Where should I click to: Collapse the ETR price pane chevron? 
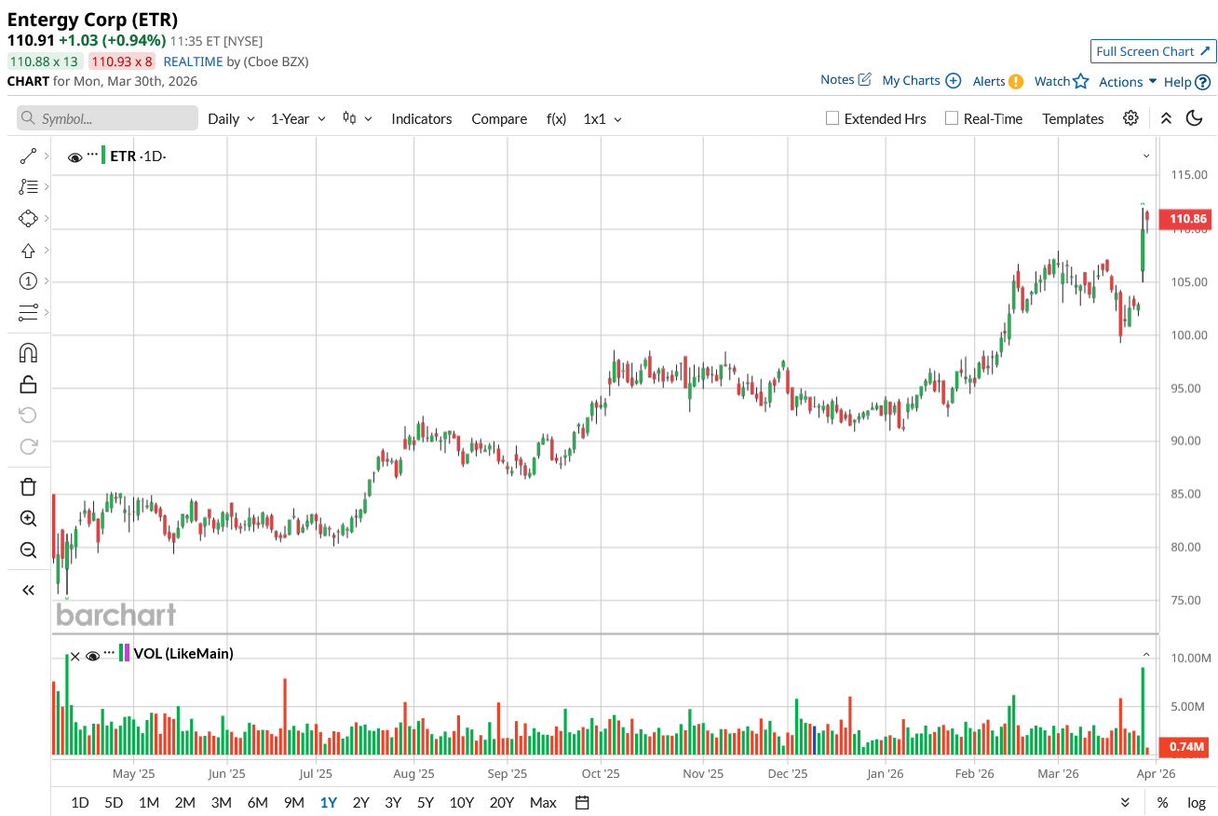click(1146, 156)
